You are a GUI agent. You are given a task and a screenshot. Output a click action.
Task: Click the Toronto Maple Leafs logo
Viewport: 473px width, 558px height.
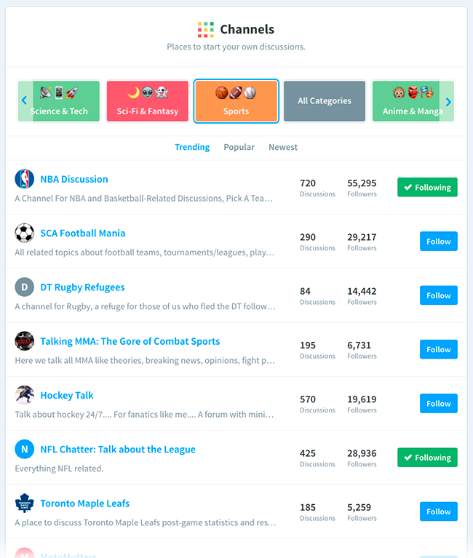pyautogui.click(x=24, y=503)
